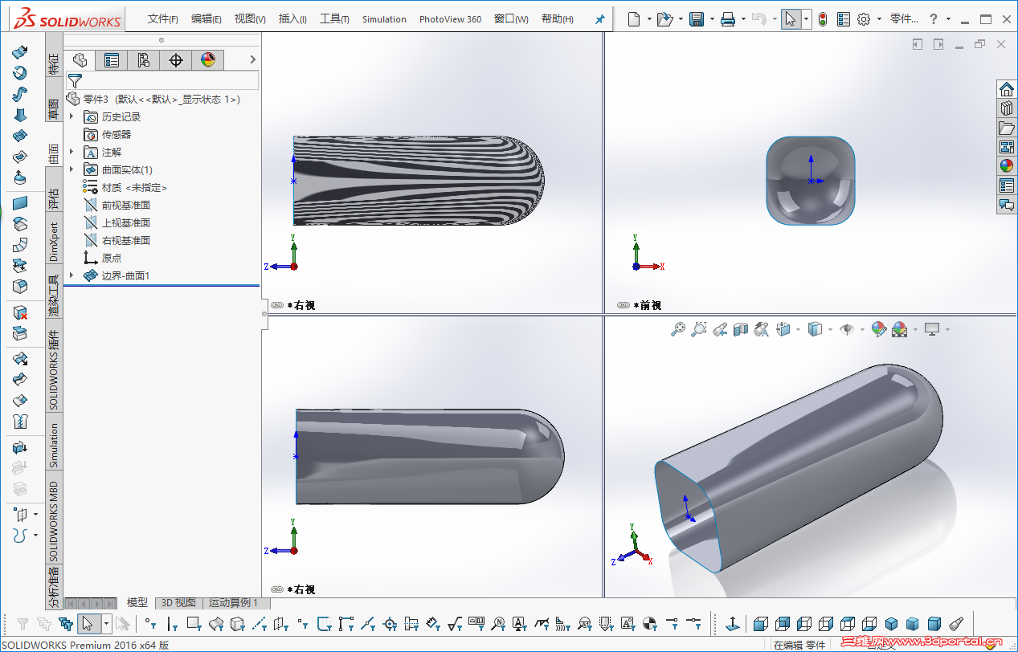The width and height of the screenshot is (1018, 652).
Task: Switch to the DimXpert command tab
Action: pos(54,242)
